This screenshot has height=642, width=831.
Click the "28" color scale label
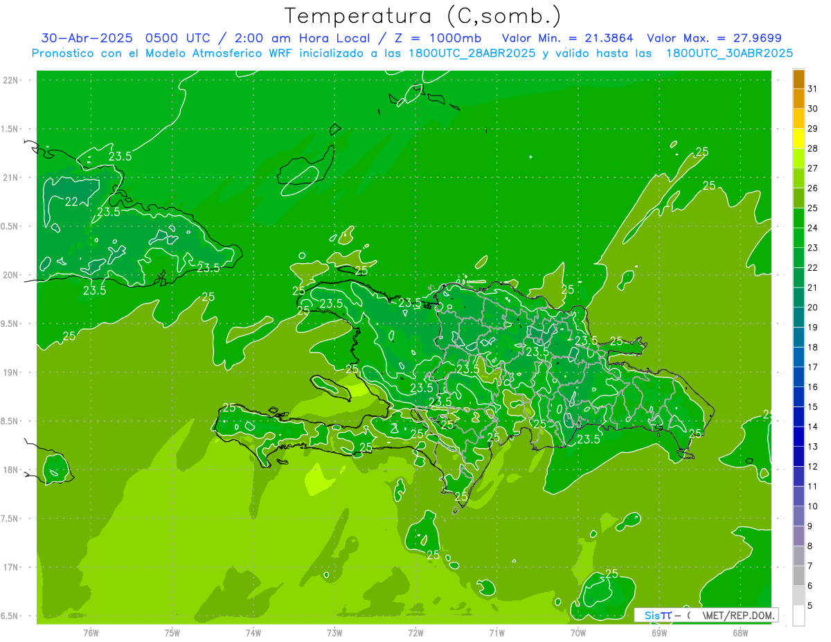click(813, 148)
